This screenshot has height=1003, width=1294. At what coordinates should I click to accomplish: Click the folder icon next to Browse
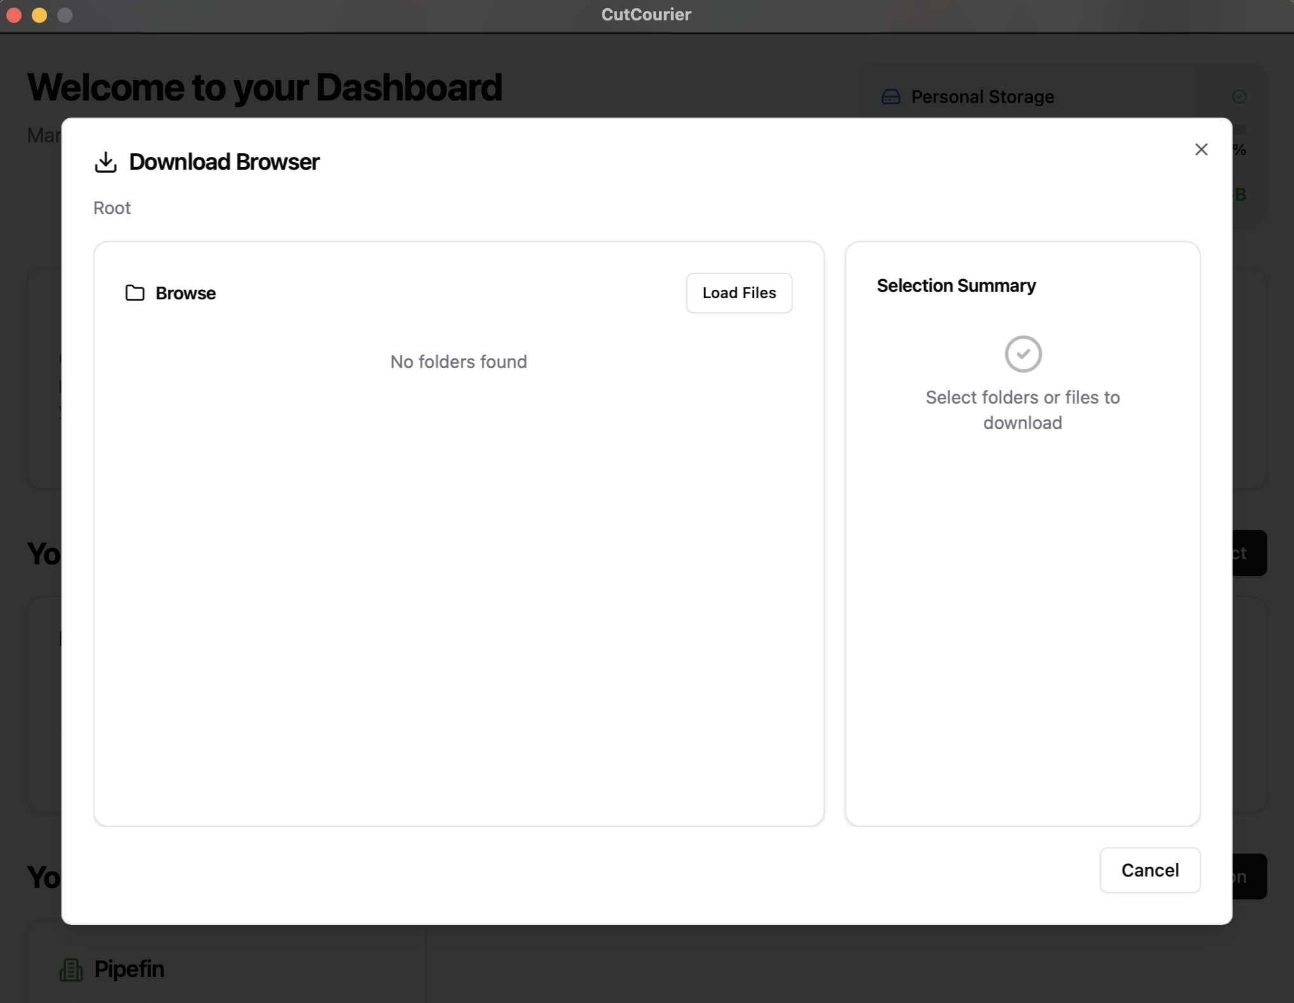(x=135, y=293)
